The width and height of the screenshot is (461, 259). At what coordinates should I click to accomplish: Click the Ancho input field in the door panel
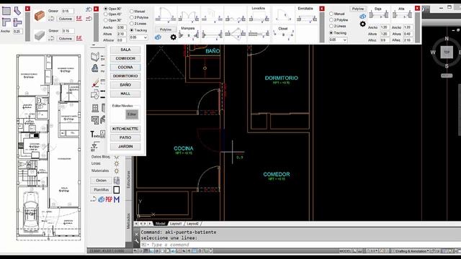coord(122,27)
